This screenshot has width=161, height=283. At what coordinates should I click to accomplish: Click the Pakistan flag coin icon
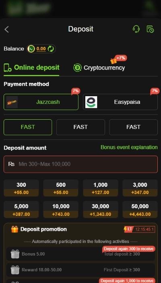tap(31, 49)
